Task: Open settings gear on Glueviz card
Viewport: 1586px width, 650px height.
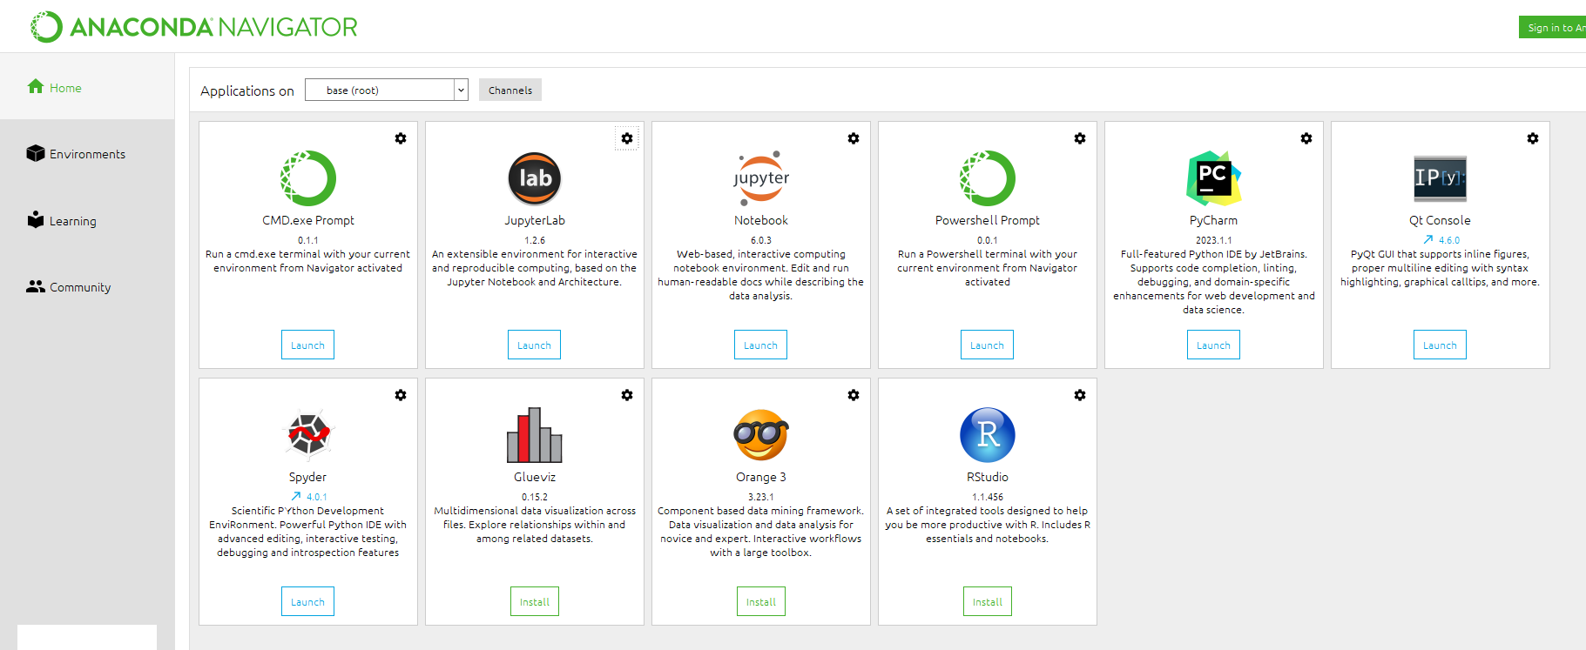Action: click(627, 395)
